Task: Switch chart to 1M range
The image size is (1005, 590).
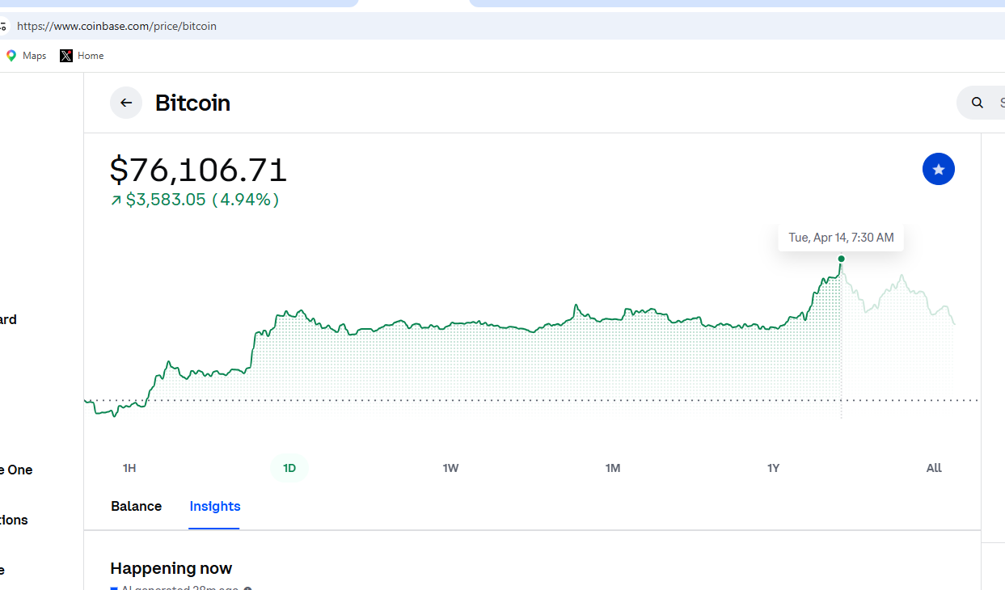Action: tap(612, 468)
